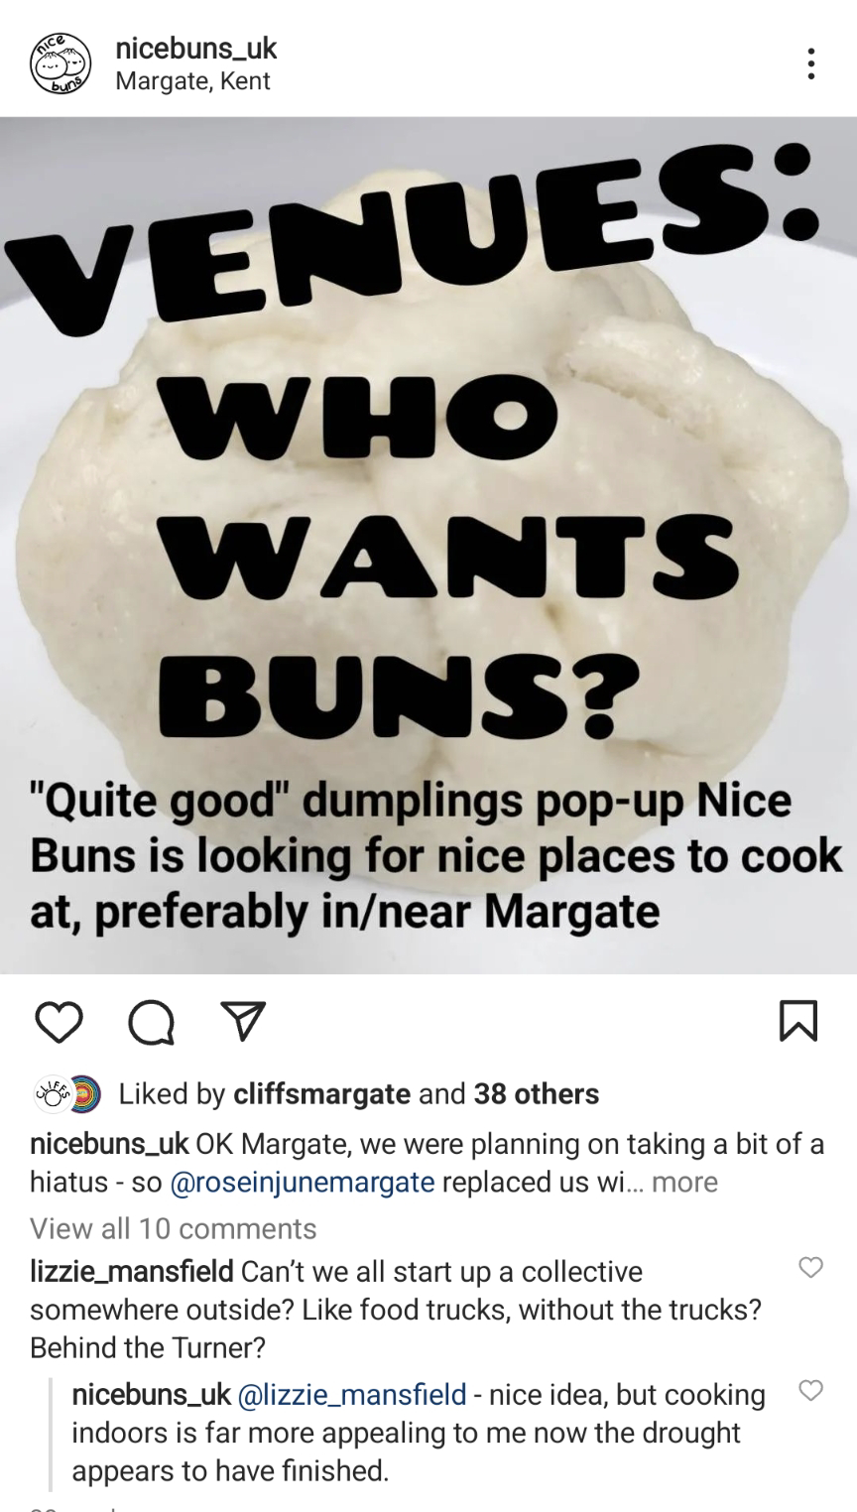Open the three-dot post options menu
Screen dimensions: 857x1512
(x=811, y=63)
